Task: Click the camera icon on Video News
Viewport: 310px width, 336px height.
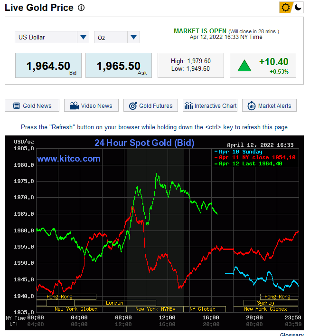Action: 75,106
